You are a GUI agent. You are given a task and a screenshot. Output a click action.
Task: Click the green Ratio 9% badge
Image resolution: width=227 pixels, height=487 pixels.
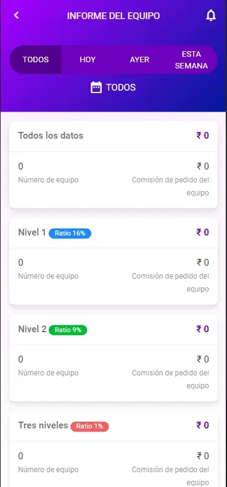point(68,330)
